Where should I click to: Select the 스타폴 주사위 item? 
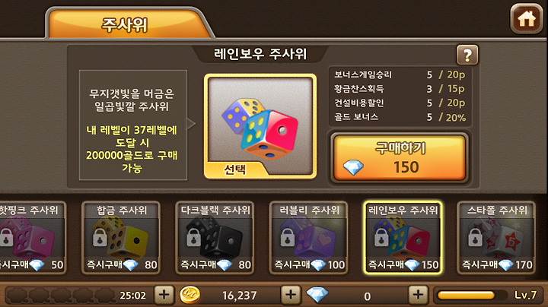tap(496, 237)
